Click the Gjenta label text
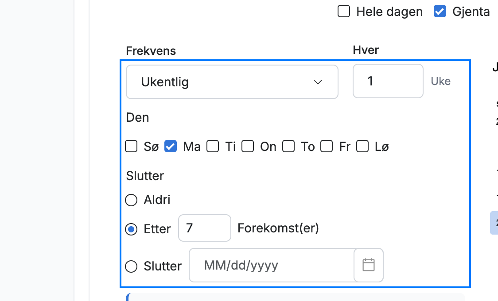498x301 pixels. click(471, 12)
